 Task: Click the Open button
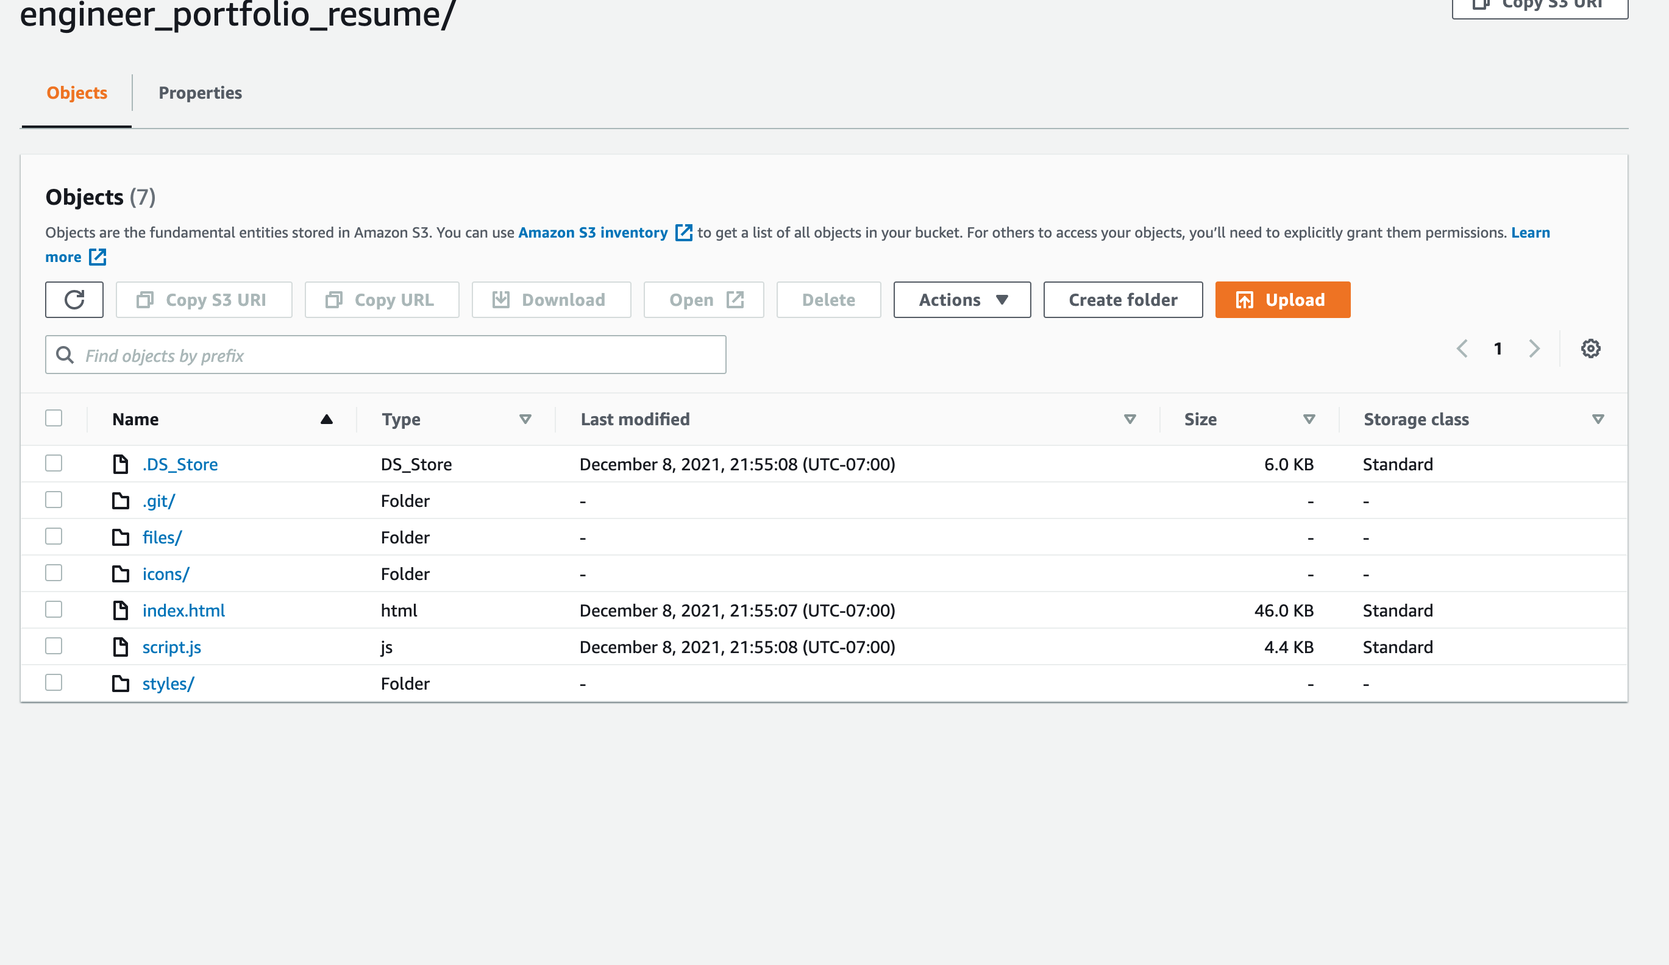pyautogui.click(x=703, y=300)
